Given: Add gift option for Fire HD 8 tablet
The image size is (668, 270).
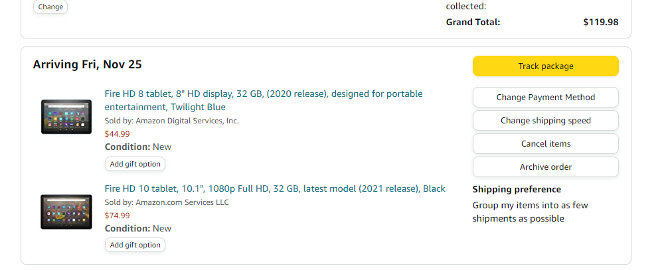Looking at the screenshot, I should click(x=135, y=164).
